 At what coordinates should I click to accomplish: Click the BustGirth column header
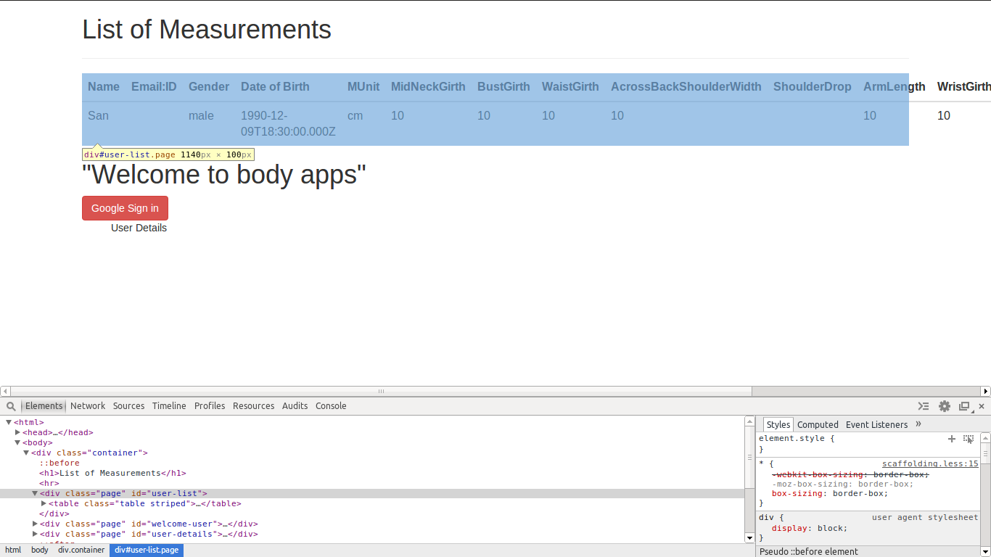click(x=503, y=87)
